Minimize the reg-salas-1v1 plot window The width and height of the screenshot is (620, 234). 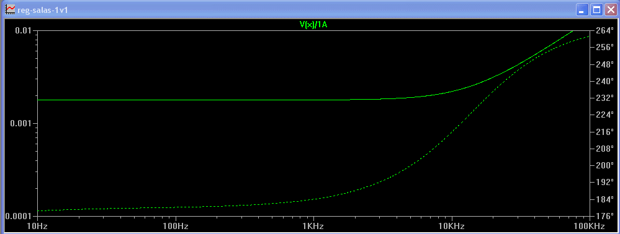pyautogui.click(x=582, y=10)
